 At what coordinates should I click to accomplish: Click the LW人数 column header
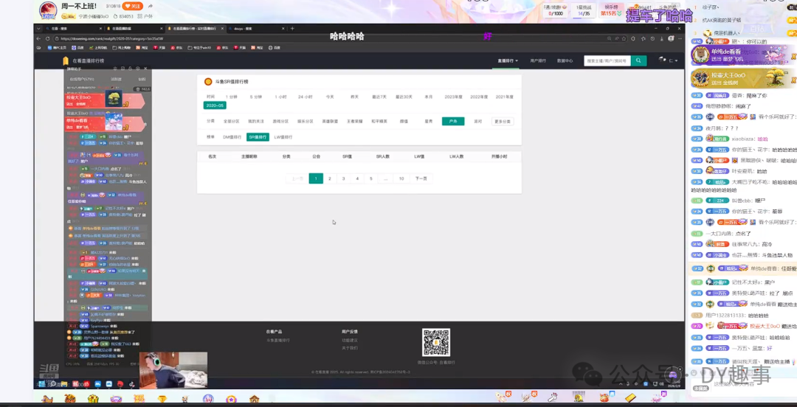click(x=457, y=156)
